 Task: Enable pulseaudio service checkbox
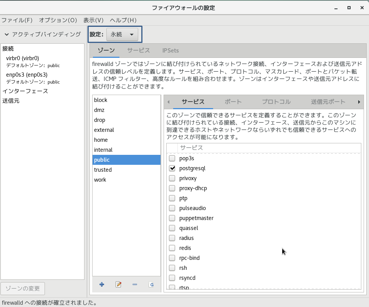172,208
